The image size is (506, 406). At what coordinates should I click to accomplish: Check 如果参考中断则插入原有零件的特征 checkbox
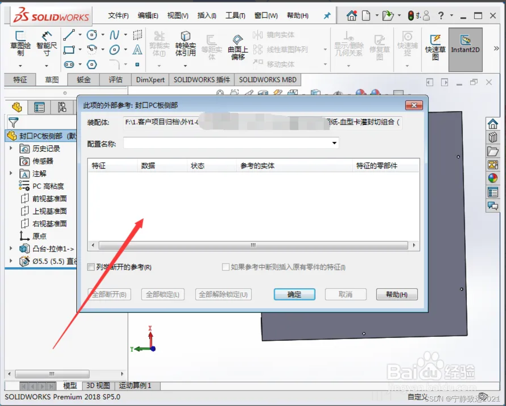226,267
